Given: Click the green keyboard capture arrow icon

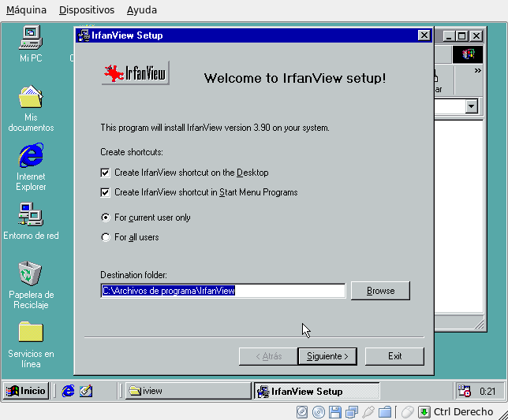Looking at the screenshot, I should pos(424,412).
